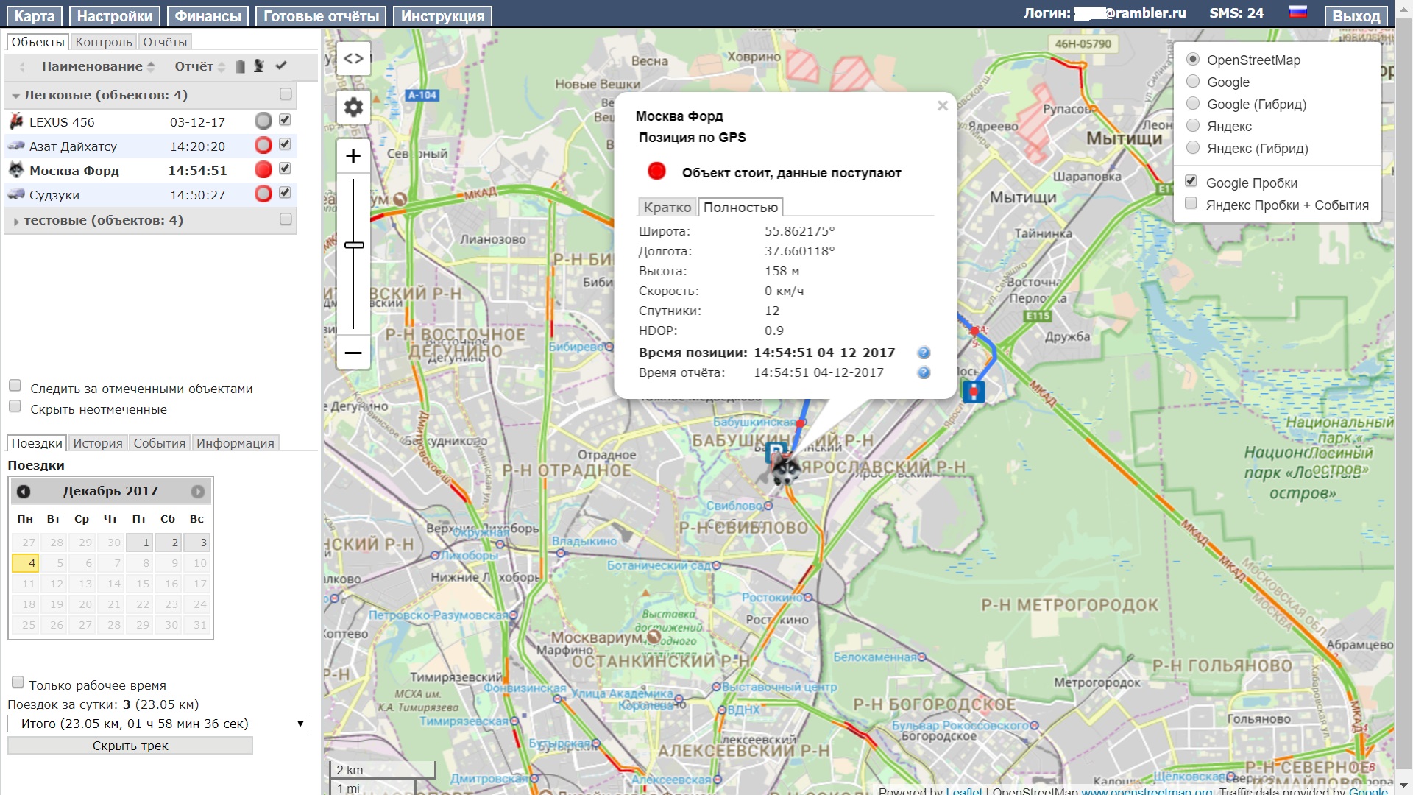Check the тестовые group checkbox
Screen dimensions: 1413x795
(x=286, y=219)
